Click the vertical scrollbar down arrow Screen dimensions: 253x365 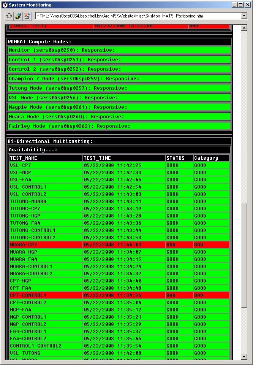pyautogui.click(x=244, y=356)
